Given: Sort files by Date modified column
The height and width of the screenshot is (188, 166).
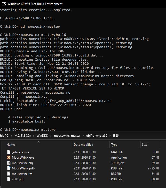Looking at the screenshot, I should coord(83,145).
